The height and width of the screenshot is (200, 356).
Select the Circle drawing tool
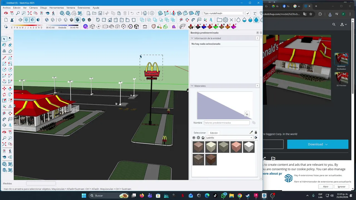(x=4, y=70)
